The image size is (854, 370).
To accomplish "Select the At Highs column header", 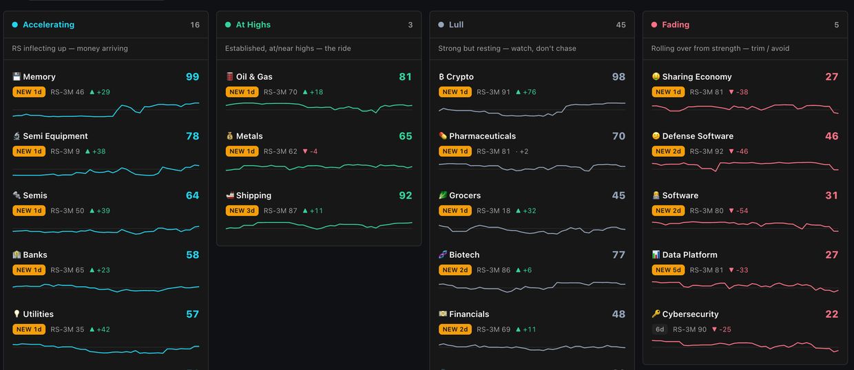I will 319,25.
